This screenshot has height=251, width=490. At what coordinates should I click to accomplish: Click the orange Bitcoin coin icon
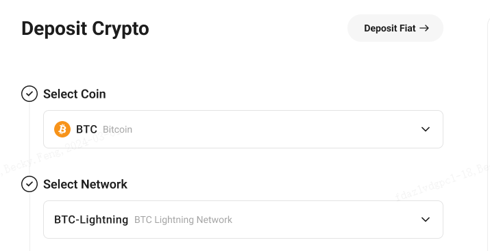click(x=62, y=129)
